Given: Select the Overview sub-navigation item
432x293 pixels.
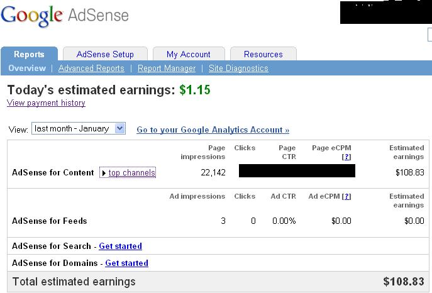Looking at the screenshot, I should [x=27, y=68].
